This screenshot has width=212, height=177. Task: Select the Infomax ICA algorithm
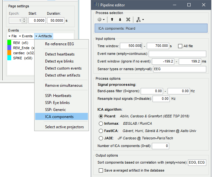(101, 123)
